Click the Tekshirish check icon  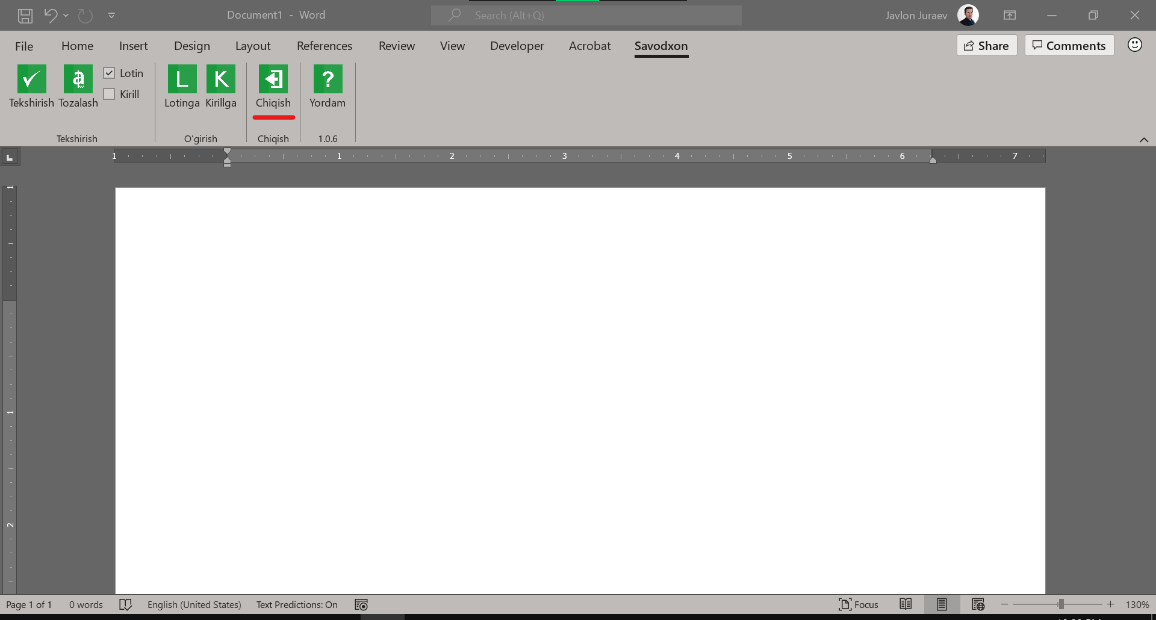click(31, 79)
